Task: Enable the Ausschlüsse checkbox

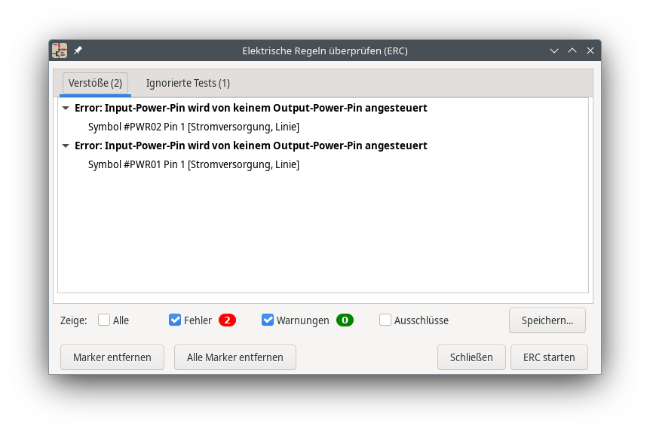Action: click(385, 320)
